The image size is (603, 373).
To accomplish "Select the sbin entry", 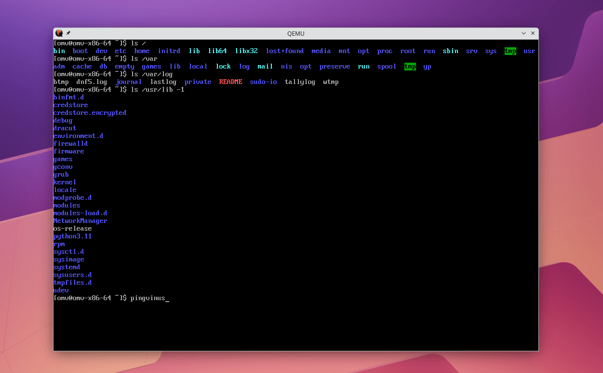I will click(x=451, y=51).
